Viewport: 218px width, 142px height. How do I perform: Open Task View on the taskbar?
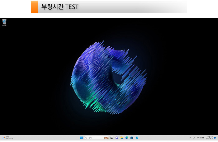111,138
